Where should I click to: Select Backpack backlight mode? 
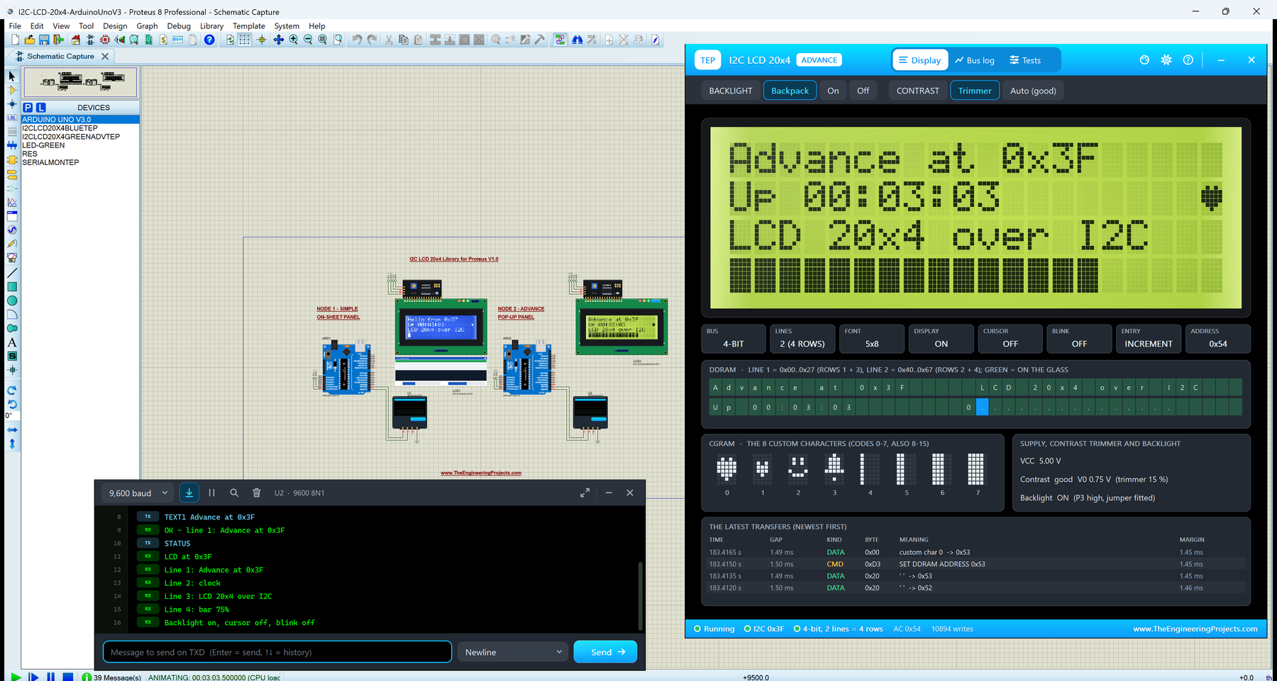(790, 91)
